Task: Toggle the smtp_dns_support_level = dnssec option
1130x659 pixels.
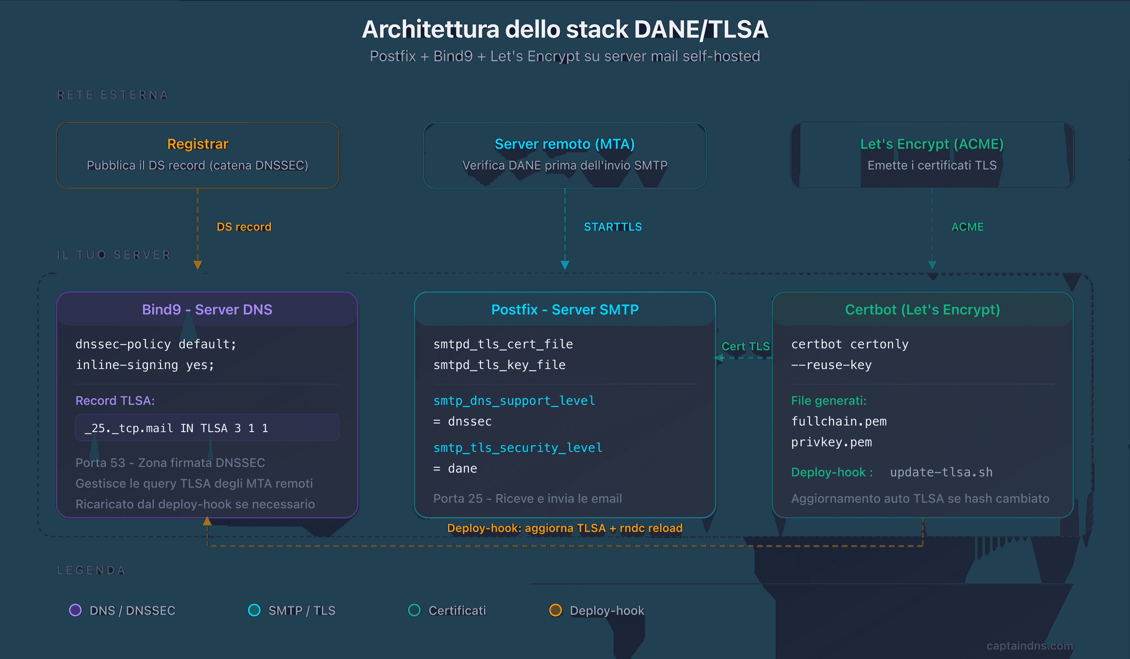Action: [514, 400]
